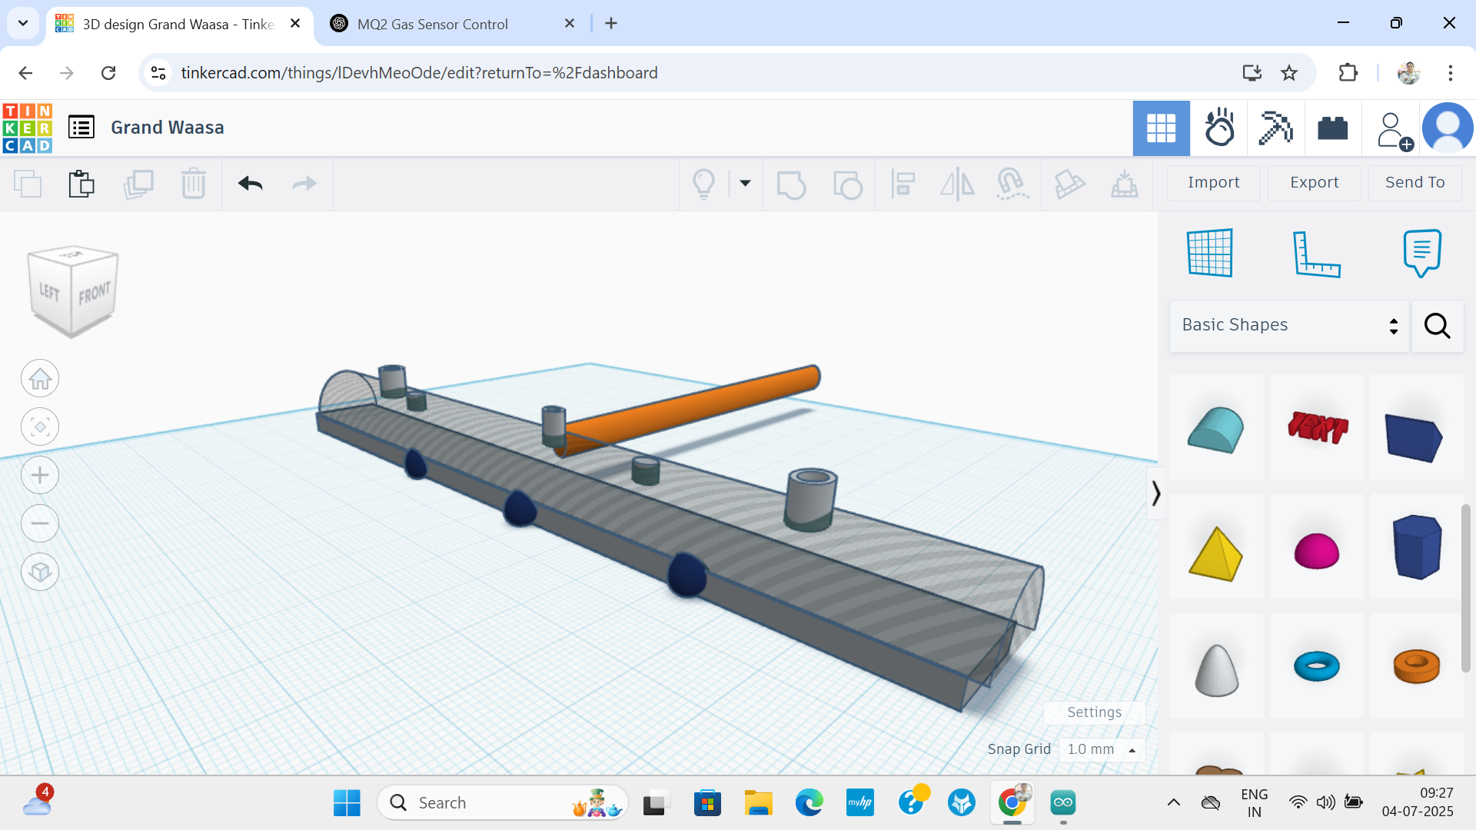Open the Arduino IDE taskbar icon
The image size is (1476, 830).
1063,803
